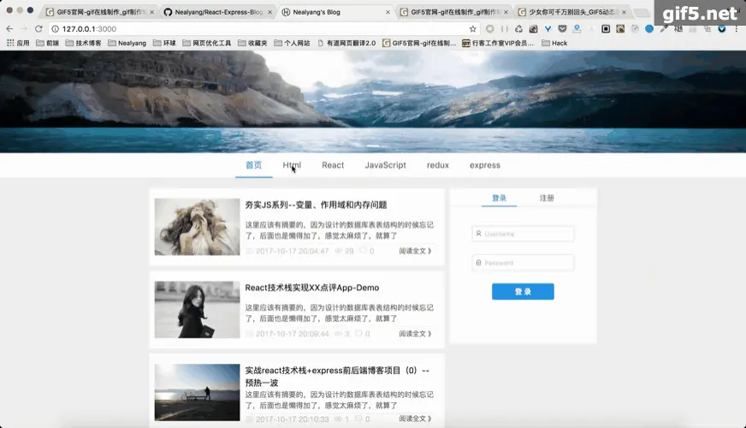Click the Password input field
746x428 pixels.
523,263
